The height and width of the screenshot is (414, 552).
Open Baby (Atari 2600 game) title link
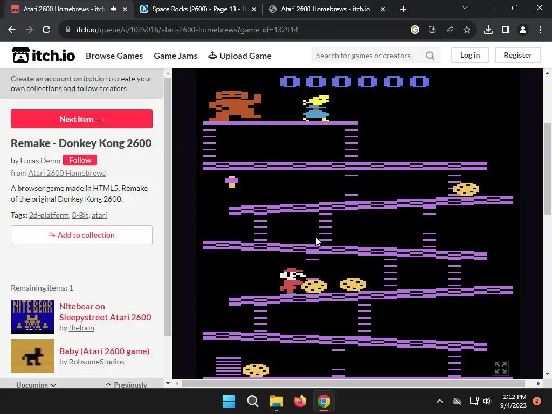pyautogui.click(x=104, y=351)
